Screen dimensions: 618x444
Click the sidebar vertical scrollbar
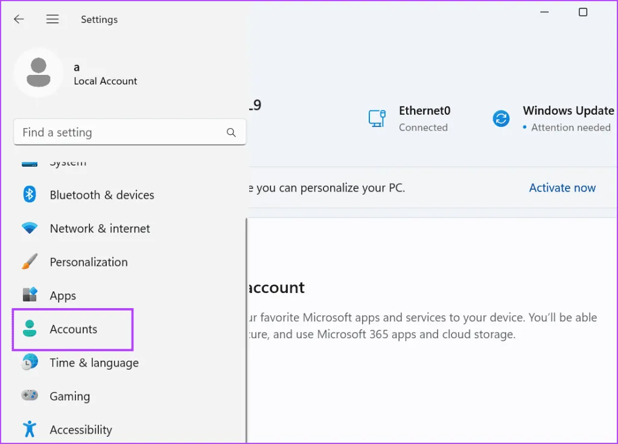click(x=246, y=326)
